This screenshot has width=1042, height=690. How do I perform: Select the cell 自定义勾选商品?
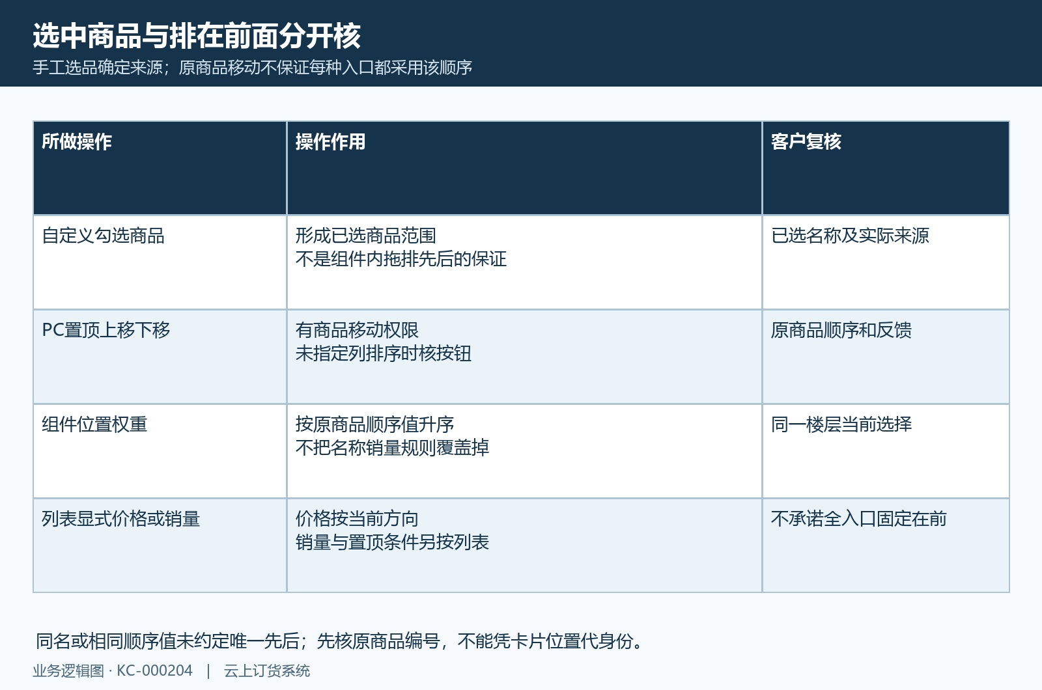(160, 262)
